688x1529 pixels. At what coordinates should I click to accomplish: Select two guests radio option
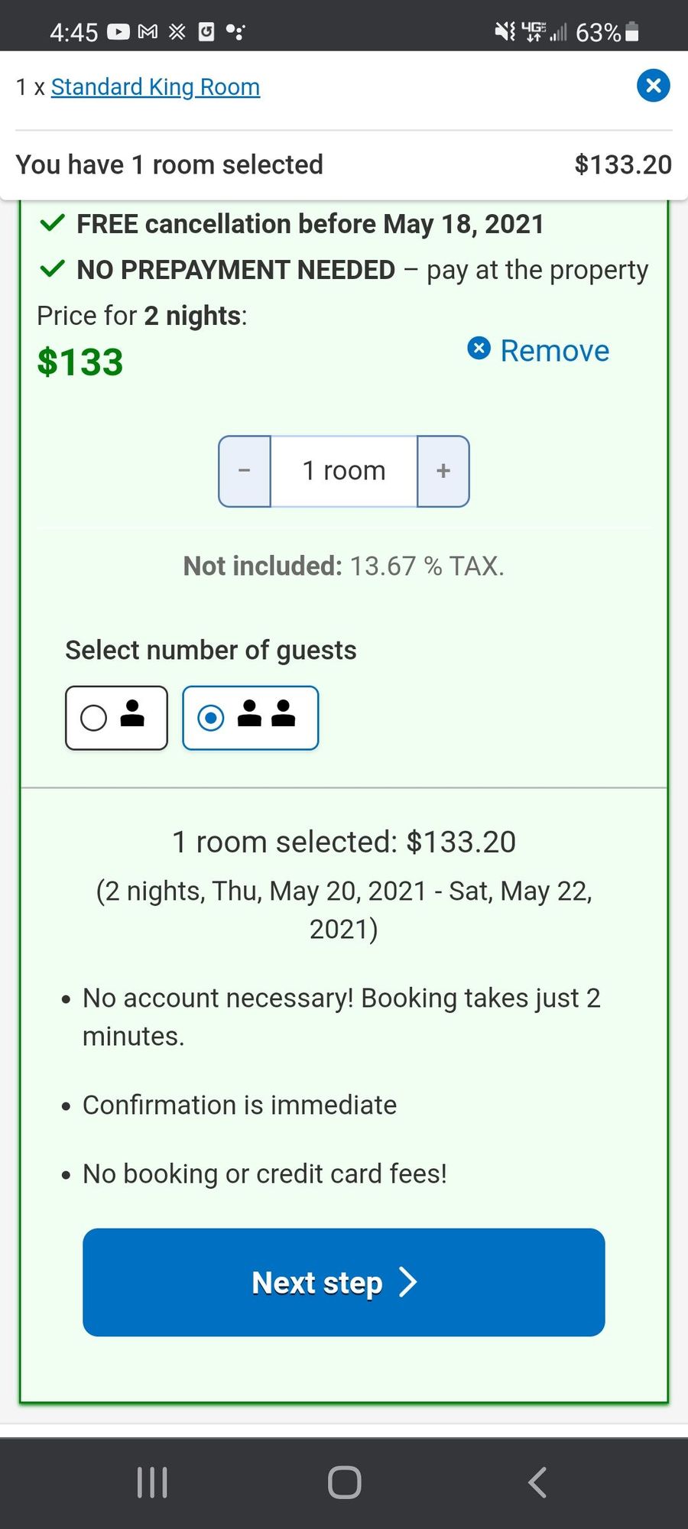211,718
